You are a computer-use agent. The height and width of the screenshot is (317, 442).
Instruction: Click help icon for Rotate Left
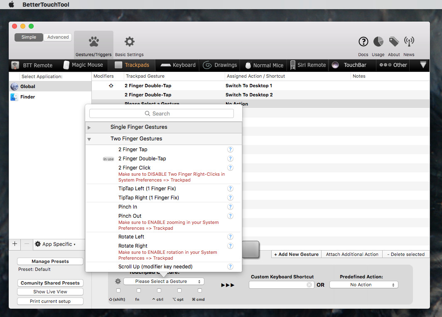tap(230, 237)
